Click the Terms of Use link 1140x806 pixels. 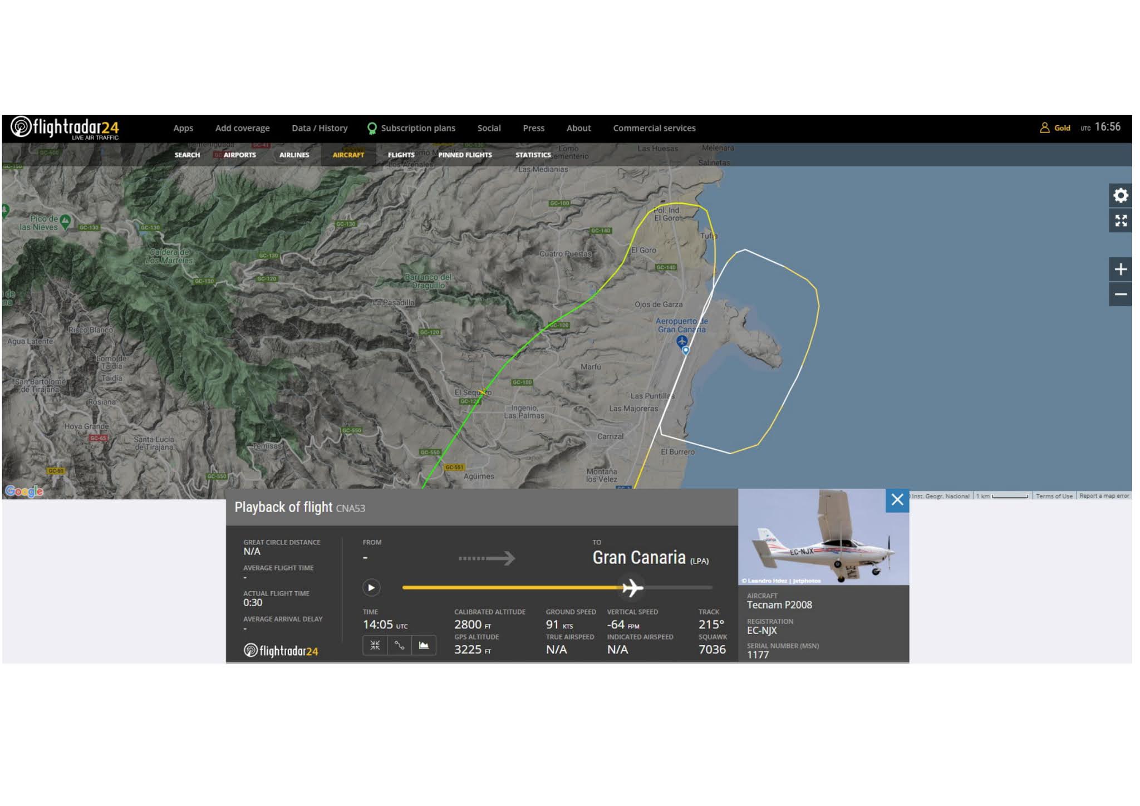(1054, 496)
